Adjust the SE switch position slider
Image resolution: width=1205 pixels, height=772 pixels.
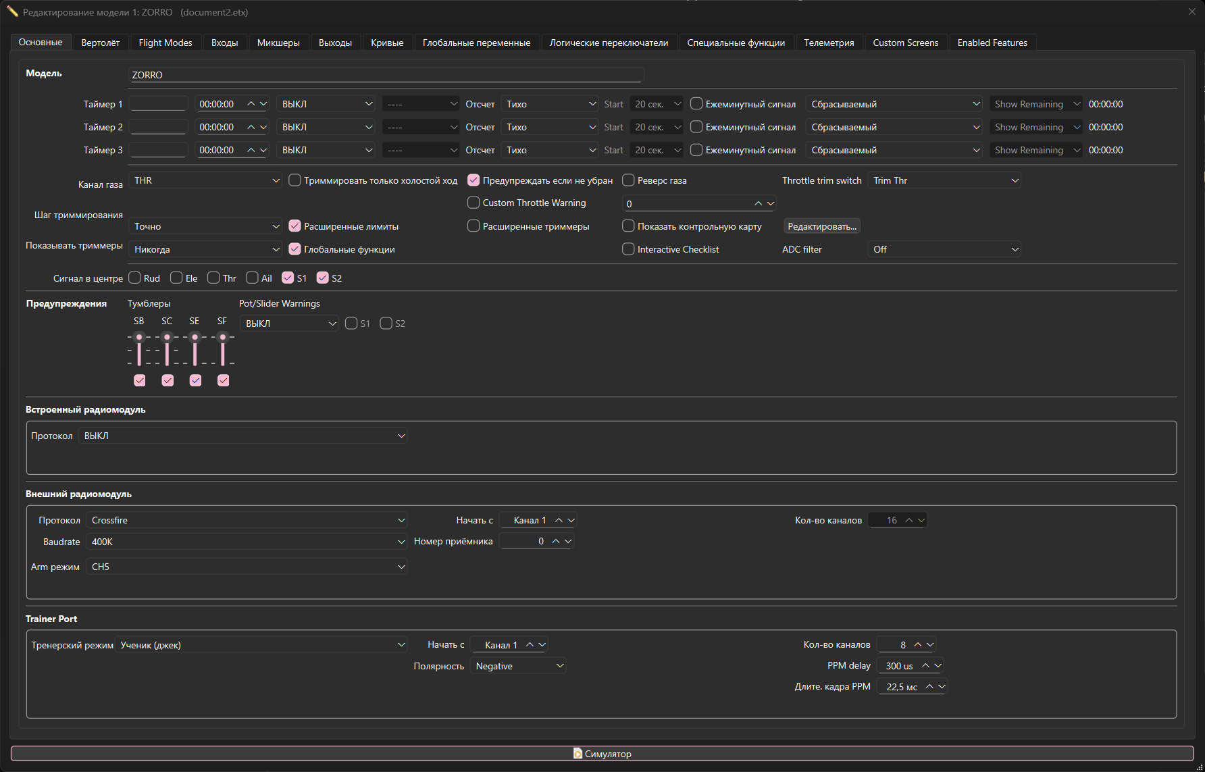tap(195, 351)
